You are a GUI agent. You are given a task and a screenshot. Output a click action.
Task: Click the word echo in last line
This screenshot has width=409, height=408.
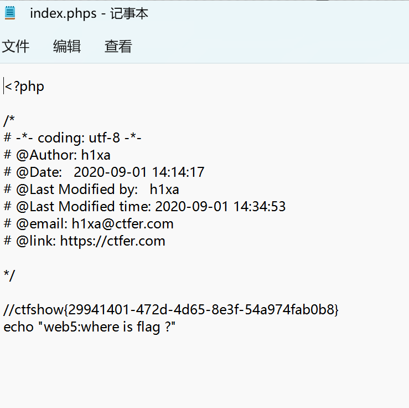coord(18,327)
